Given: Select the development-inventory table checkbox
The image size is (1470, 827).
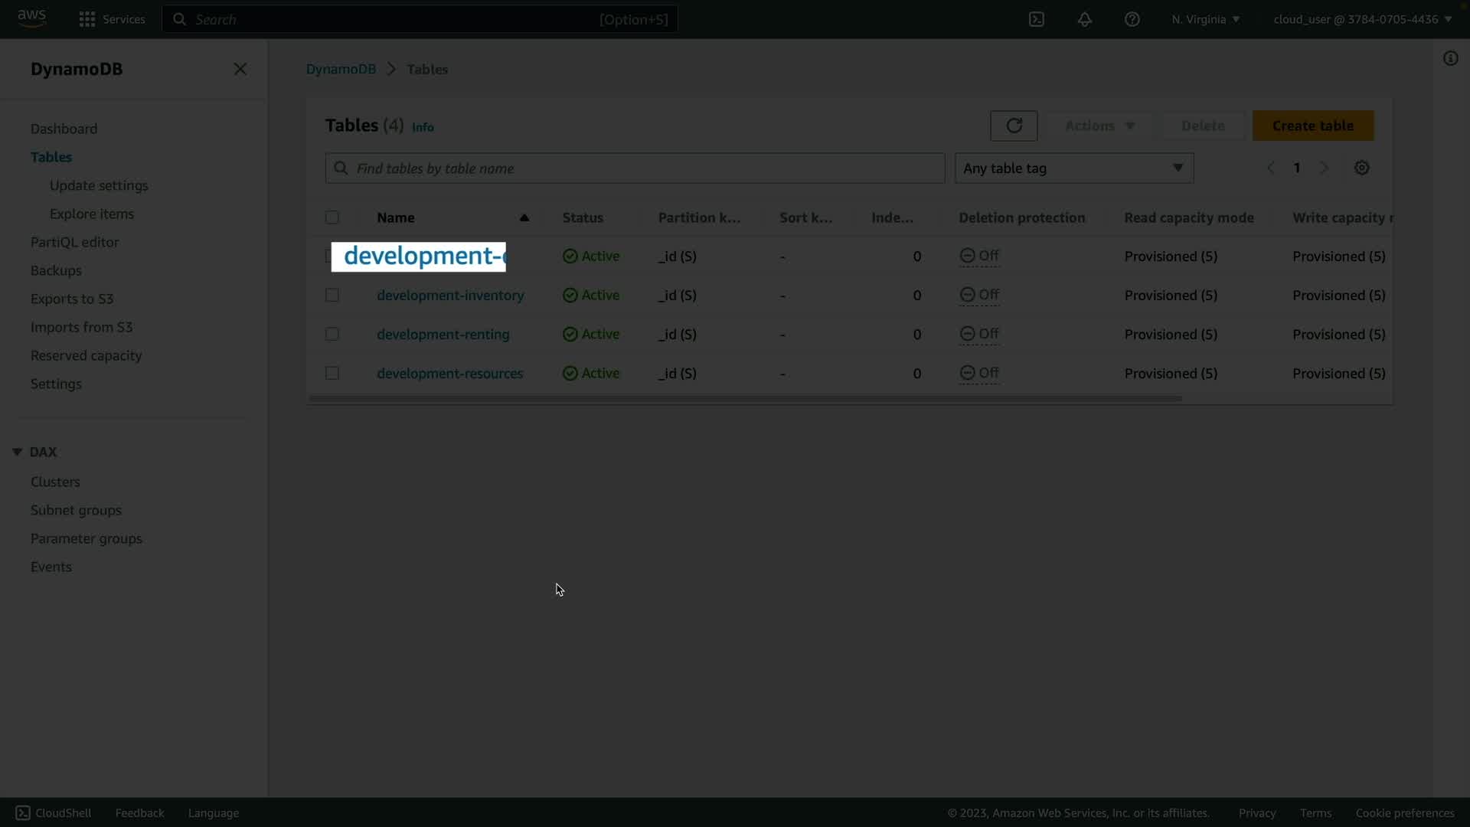Looking at the screenshot, I should click(332, 296).
